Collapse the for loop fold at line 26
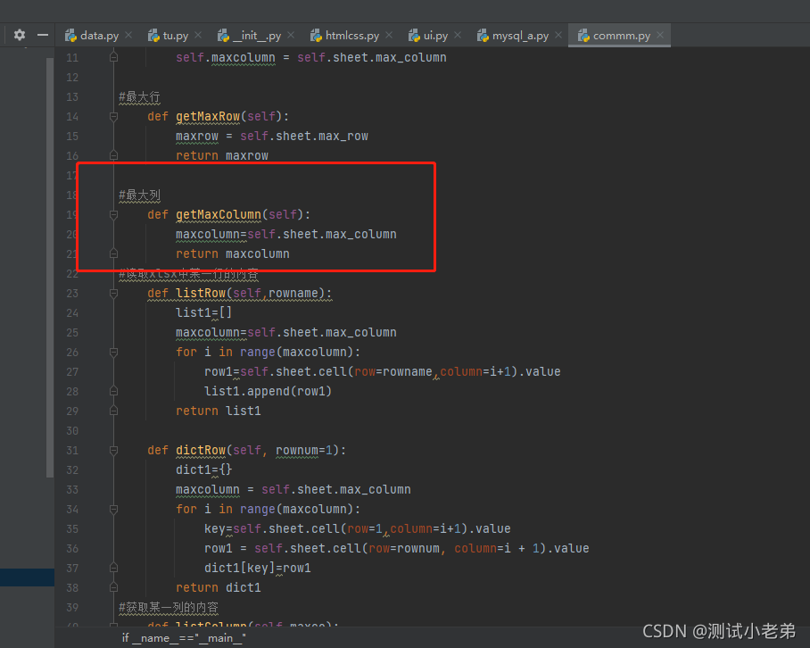Screen dimensions: 810x648 click(113, 352)
